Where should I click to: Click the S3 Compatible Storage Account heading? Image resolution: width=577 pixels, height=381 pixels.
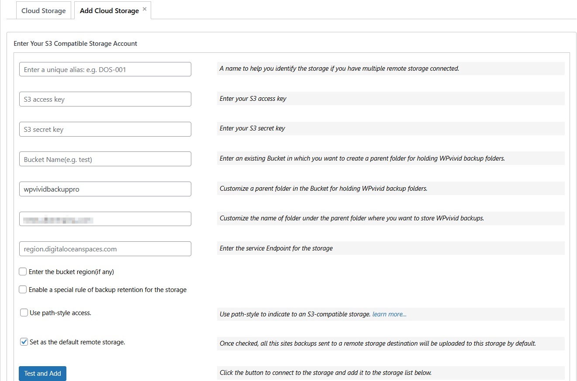click(x=75, y=44)
